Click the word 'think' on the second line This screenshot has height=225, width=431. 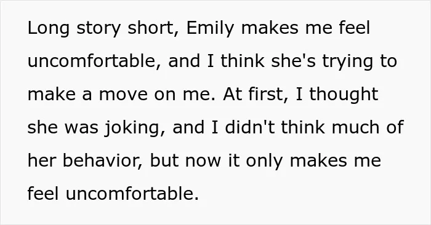(x=243, y=61)
